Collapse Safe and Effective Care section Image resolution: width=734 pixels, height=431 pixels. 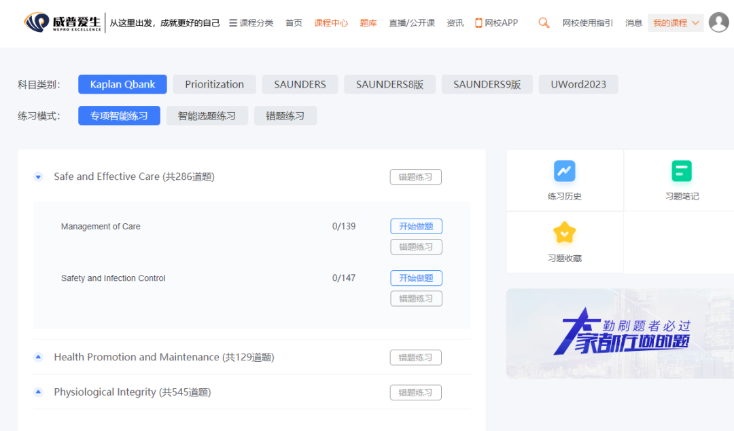(38, 176)
